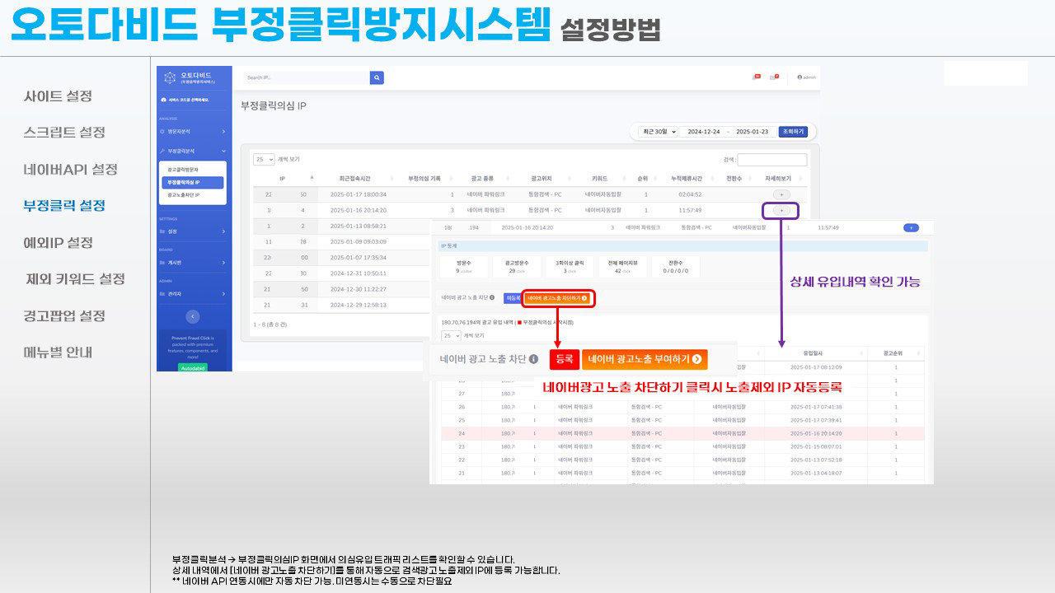1055x593 pixels.
Task: Go to 네이버API 설정 in left guide
Action: (x=70, y=170)
